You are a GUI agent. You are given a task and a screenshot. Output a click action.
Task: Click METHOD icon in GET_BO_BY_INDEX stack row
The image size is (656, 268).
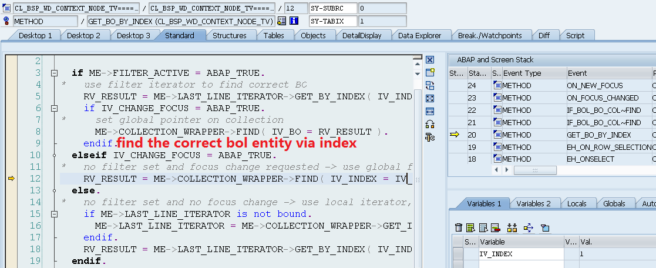coord(497,135)
